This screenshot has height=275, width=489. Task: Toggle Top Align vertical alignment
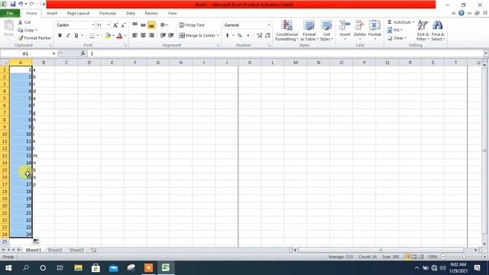click(134, 25)
